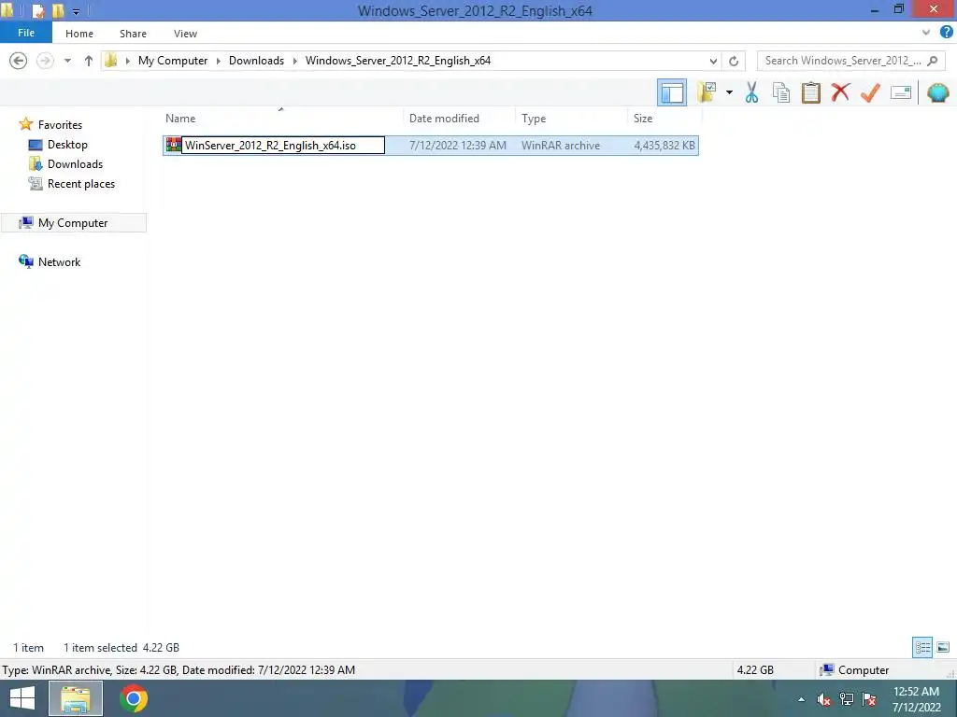Image resolution: width=957 pixels, height=717 pixels.
Task: Expand the address bar history dropdown
Action: coord(713,61)
